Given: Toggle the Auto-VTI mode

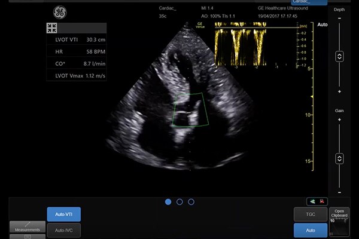Looking at the screenshot, I should [x=63, y=214].
